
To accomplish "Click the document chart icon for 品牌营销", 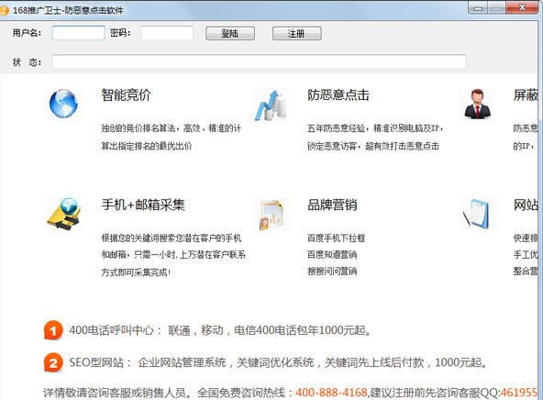I will tap(271, 215).
